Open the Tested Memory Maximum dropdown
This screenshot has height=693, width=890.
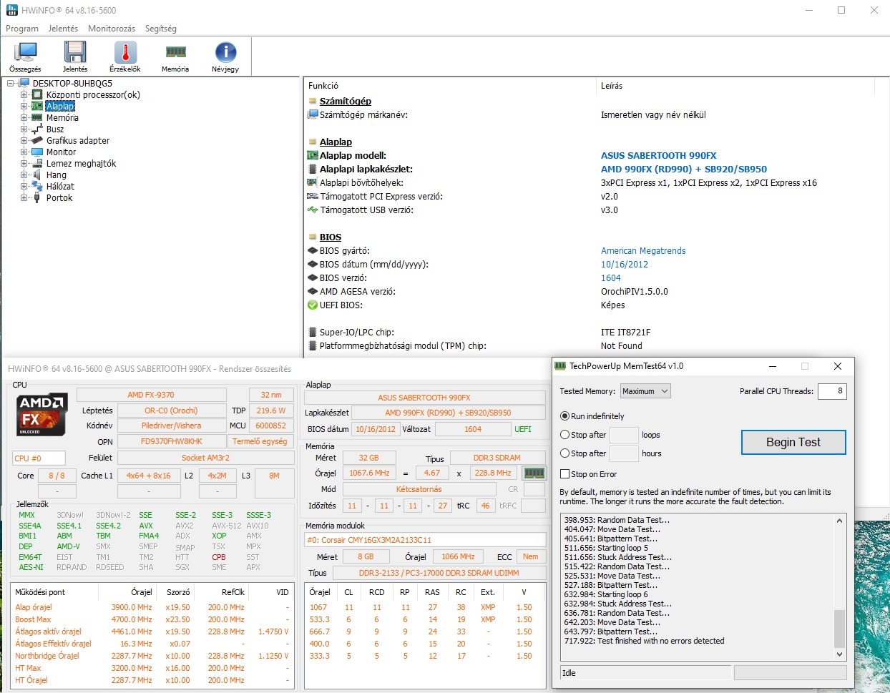click(645, 391)
